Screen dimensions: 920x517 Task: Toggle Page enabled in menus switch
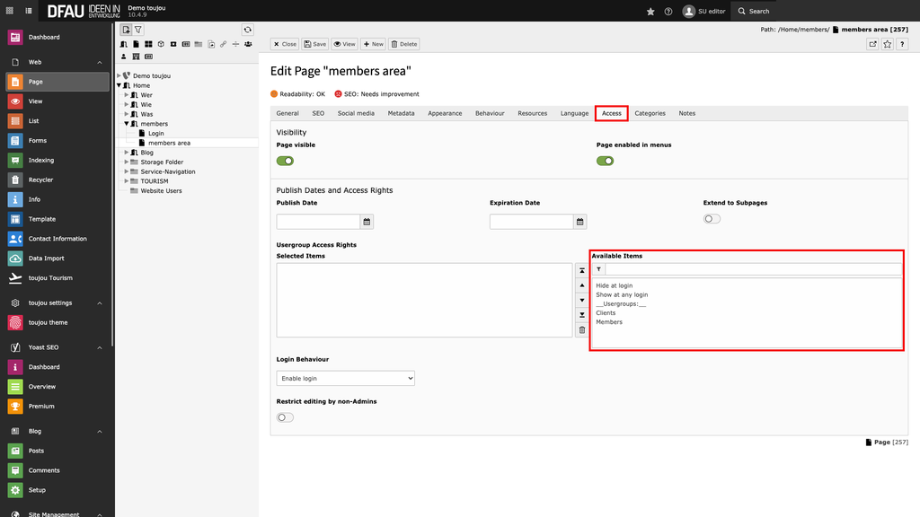[606, 161]
